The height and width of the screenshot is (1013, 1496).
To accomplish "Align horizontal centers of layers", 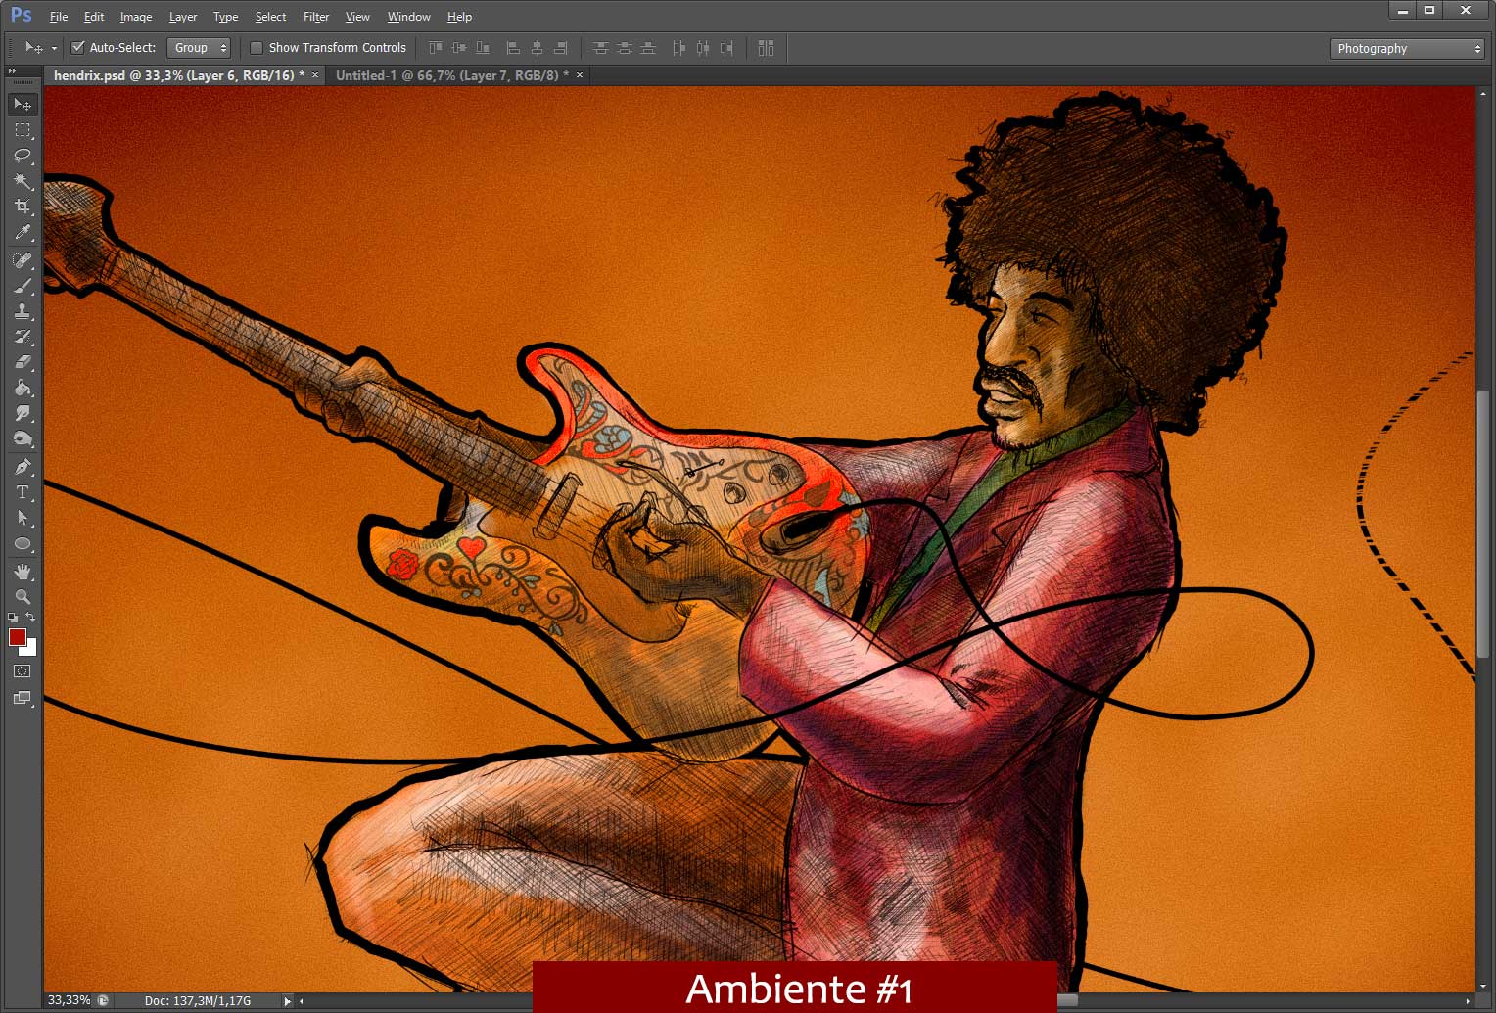I will coord(537,48).
